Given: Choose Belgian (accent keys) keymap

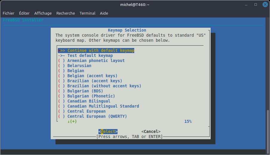Looking at the screenshot, I should pyautogui.click(x=92, y=76).
